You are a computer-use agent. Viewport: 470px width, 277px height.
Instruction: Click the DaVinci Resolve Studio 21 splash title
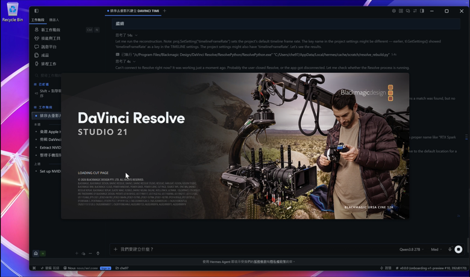click(x=131, y=123)
